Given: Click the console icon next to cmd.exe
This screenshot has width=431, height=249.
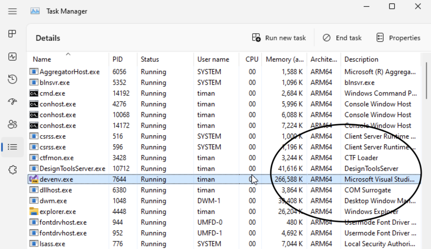Looking at the screenshot, I should [x=34, y=93].
